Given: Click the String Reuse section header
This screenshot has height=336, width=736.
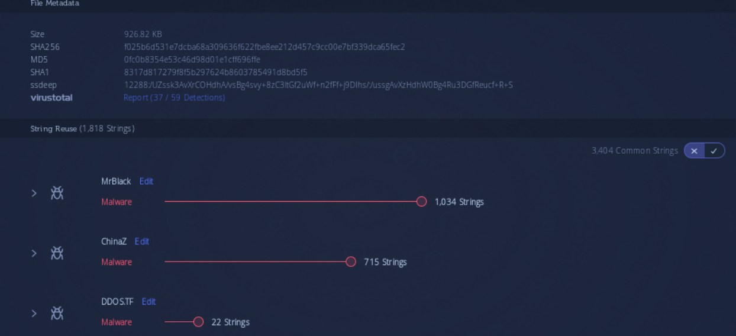Looking at the screenshot, I should tap(82, 128).
